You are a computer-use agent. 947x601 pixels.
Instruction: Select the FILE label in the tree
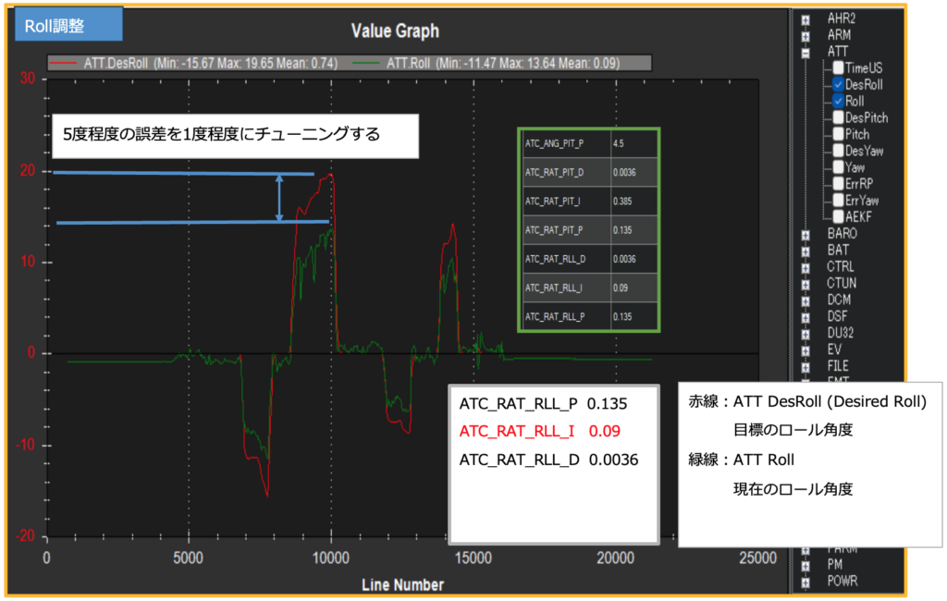(x=838, y=365)
